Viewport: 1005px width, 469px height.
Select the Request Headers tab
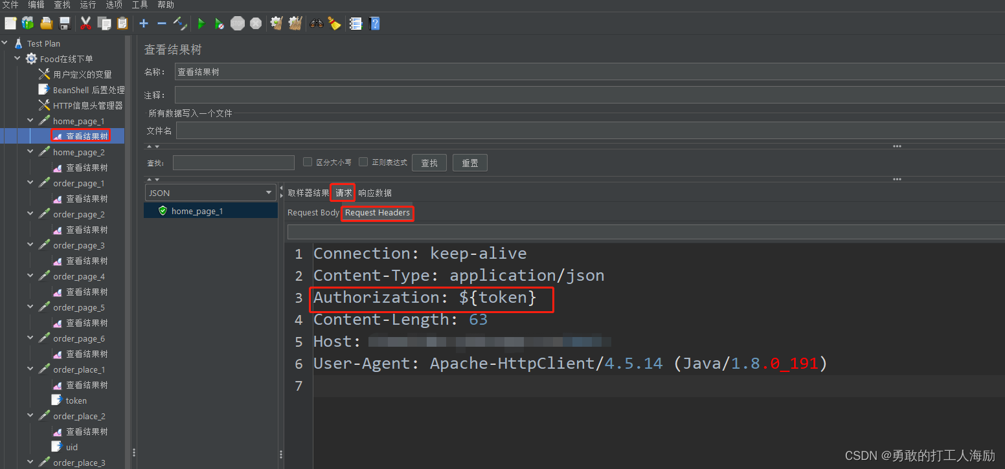point(378,213)
